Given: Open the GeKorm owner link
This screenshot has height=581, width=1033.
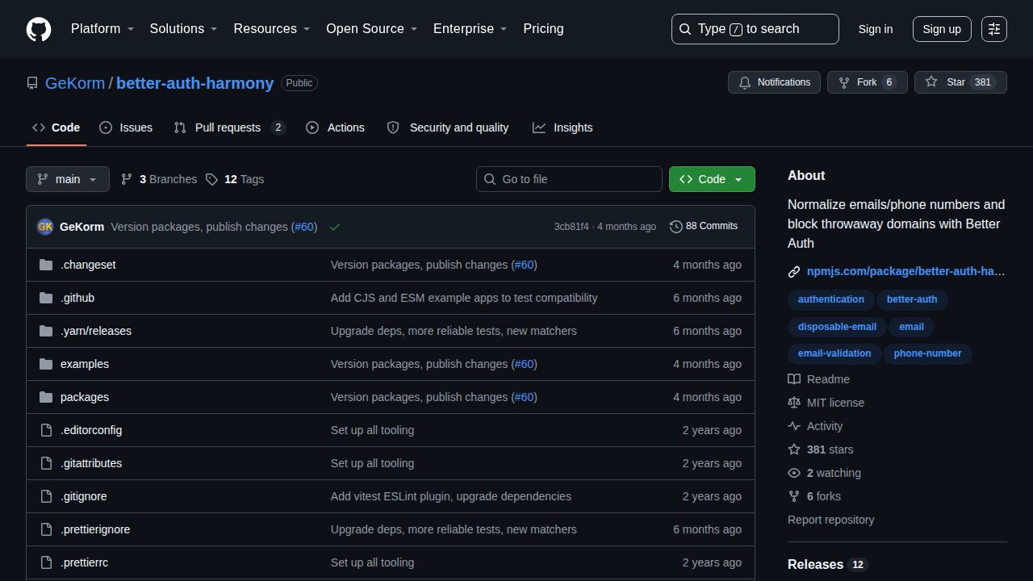Looking at the screenshot, I should [x=75, y=83].
